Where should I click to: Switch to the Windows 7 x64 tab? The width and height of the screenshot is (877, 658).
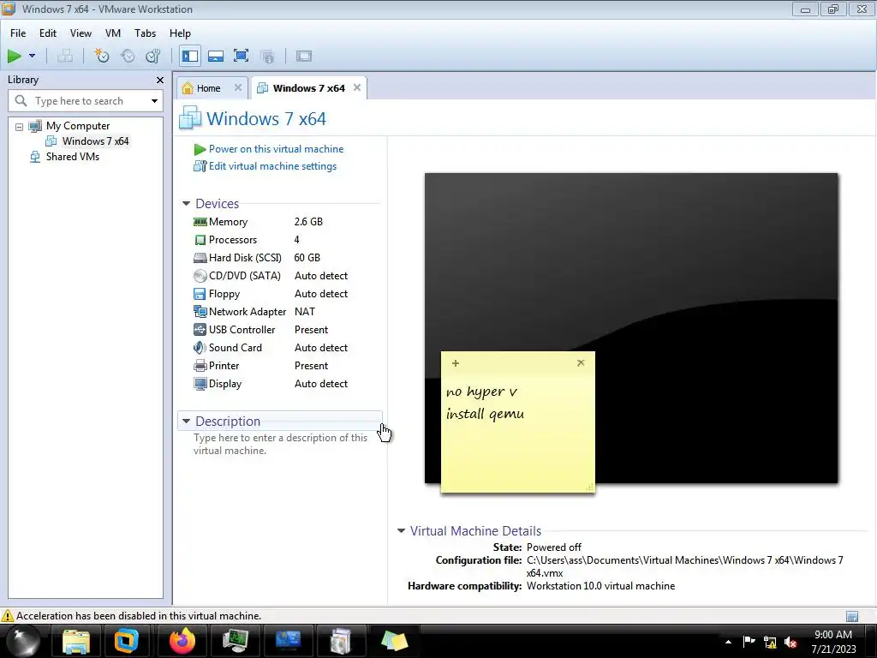308,88
